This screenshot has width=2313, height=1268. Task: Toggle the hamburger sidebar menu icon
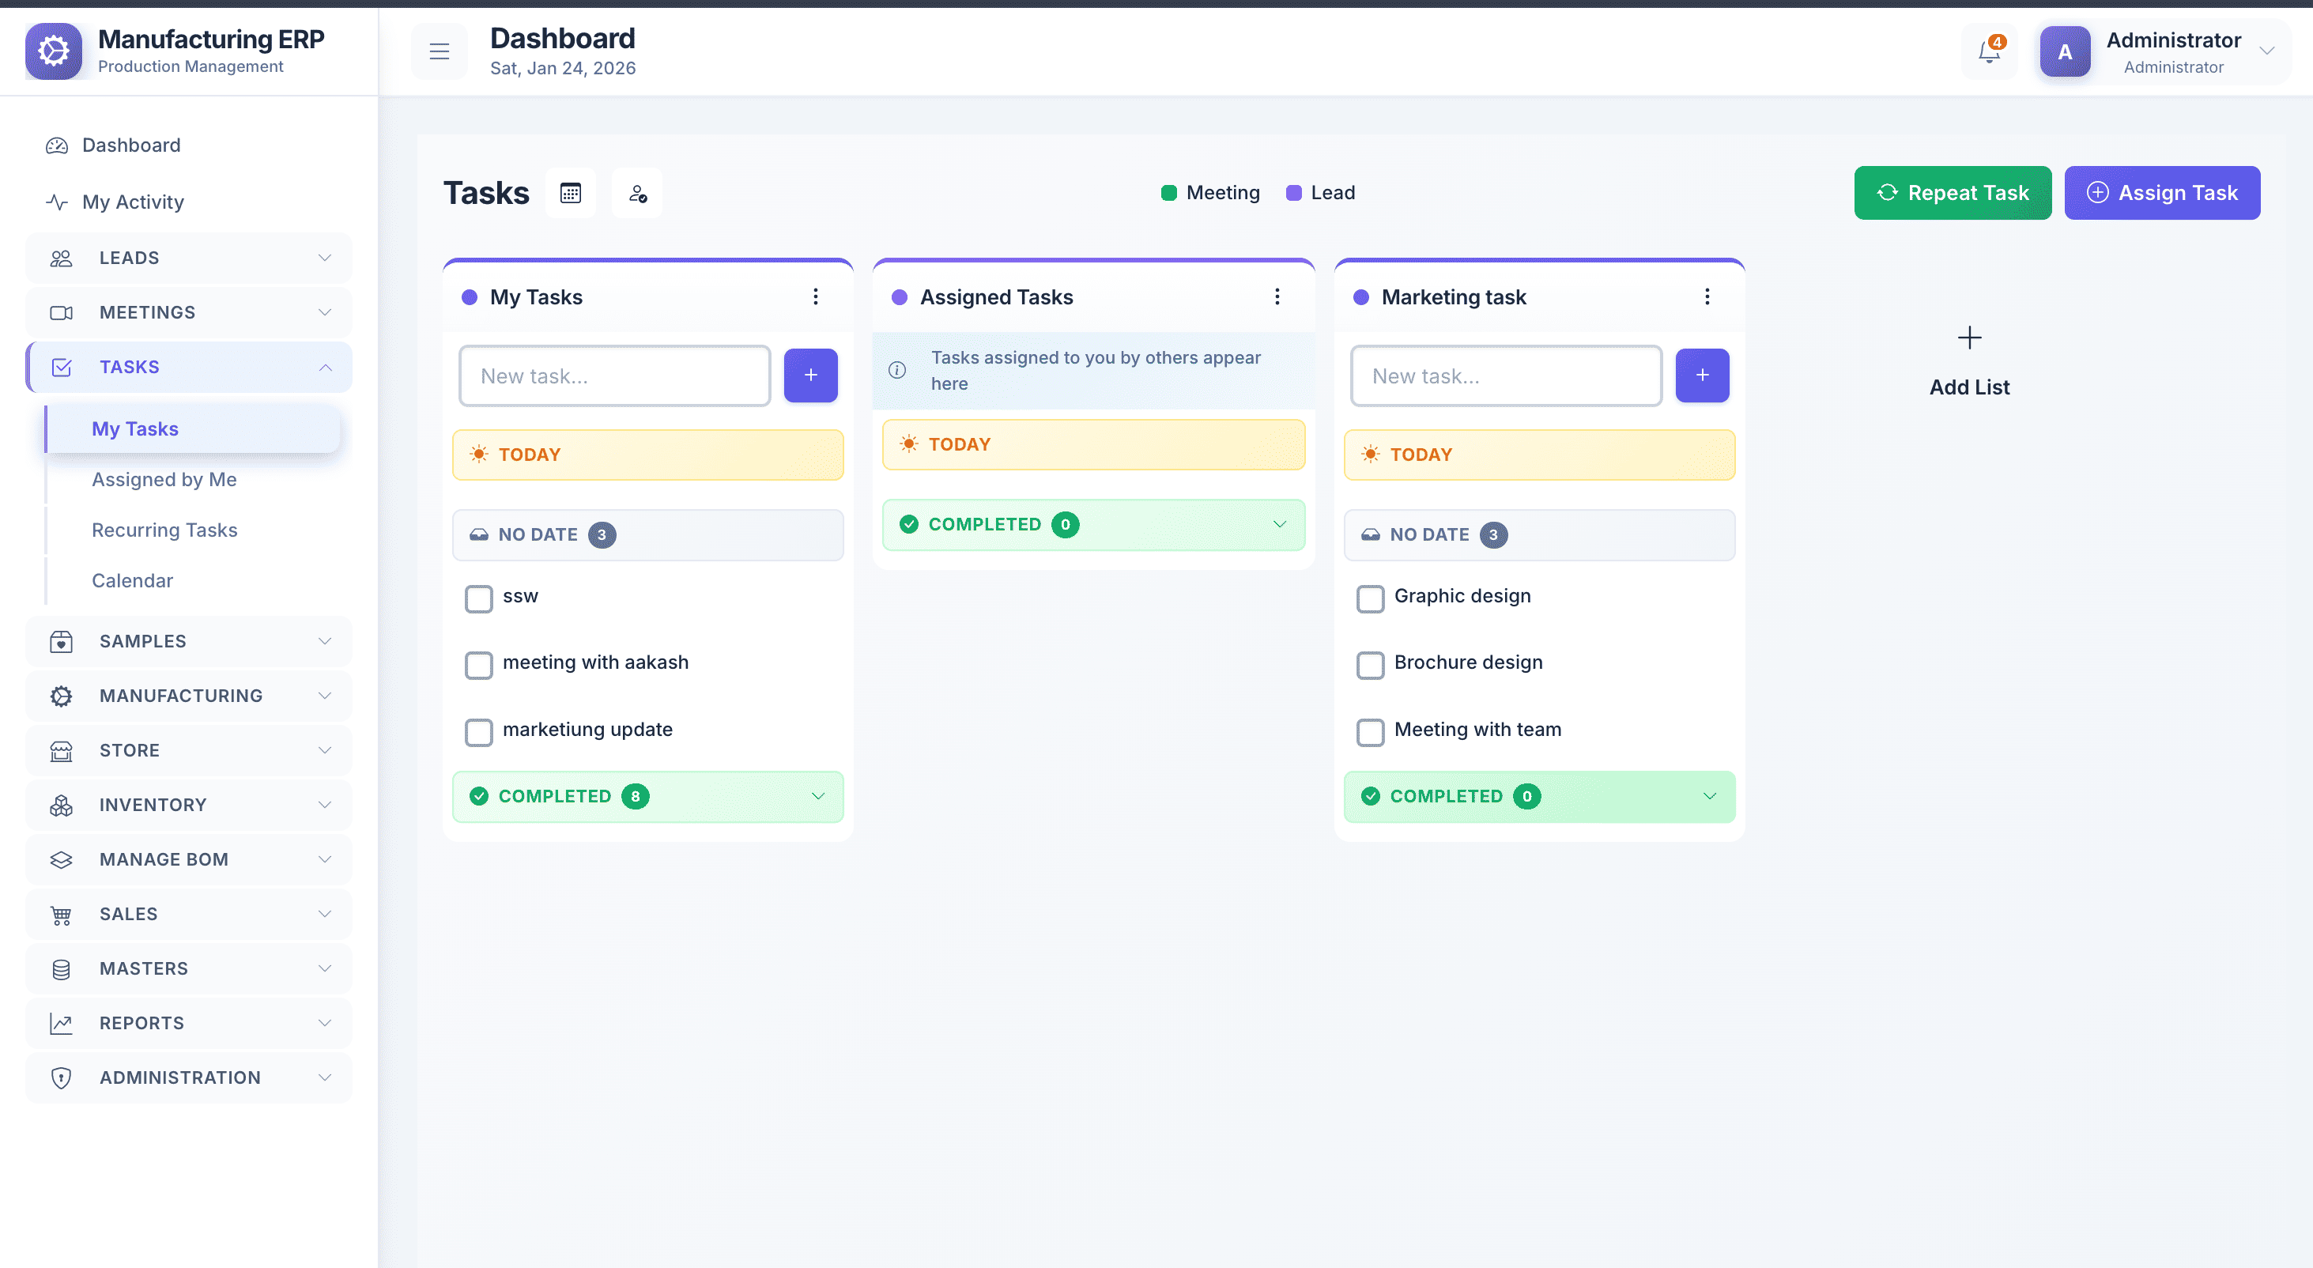tap(439, 52)
